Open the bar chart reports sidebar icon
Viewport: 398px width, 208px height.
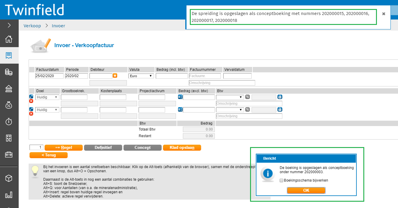(x=9, y=194)
